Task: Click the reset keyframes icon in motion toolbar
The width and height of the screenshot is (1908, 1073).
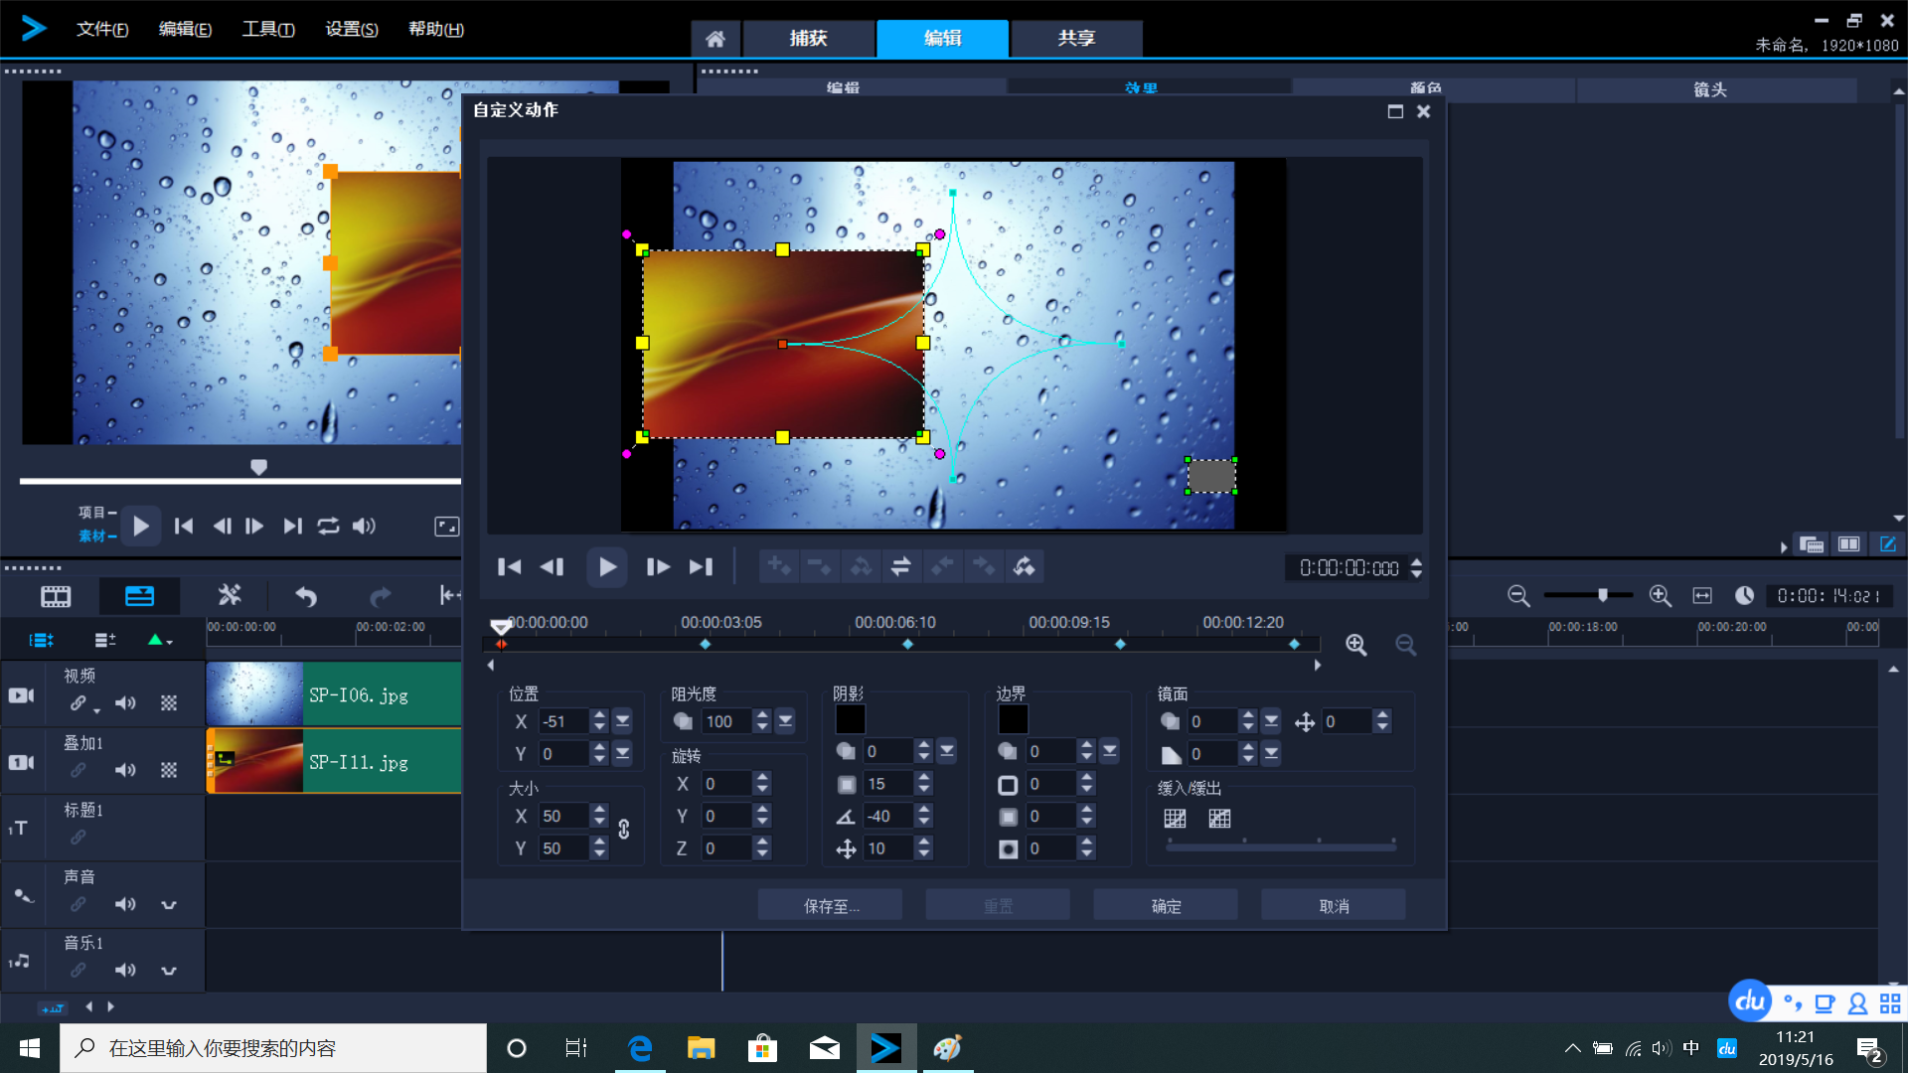Action: (x=1024, y=566)
